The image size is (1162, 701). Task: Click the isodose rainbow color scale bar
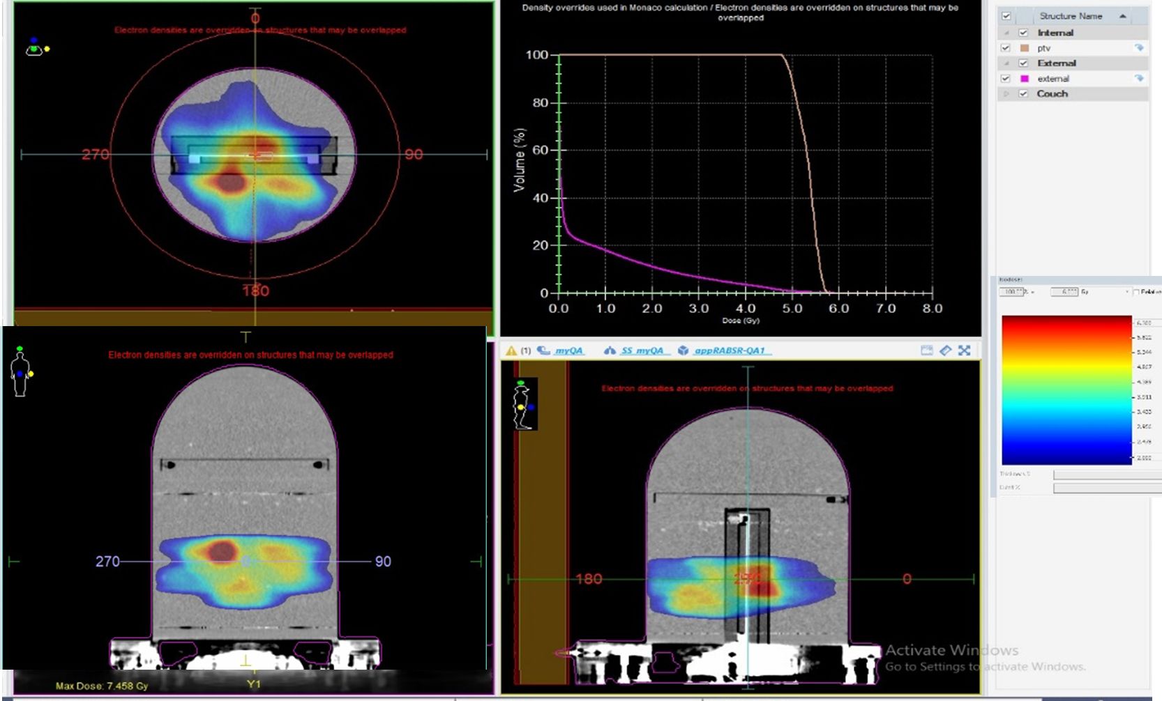[1066, 390]
